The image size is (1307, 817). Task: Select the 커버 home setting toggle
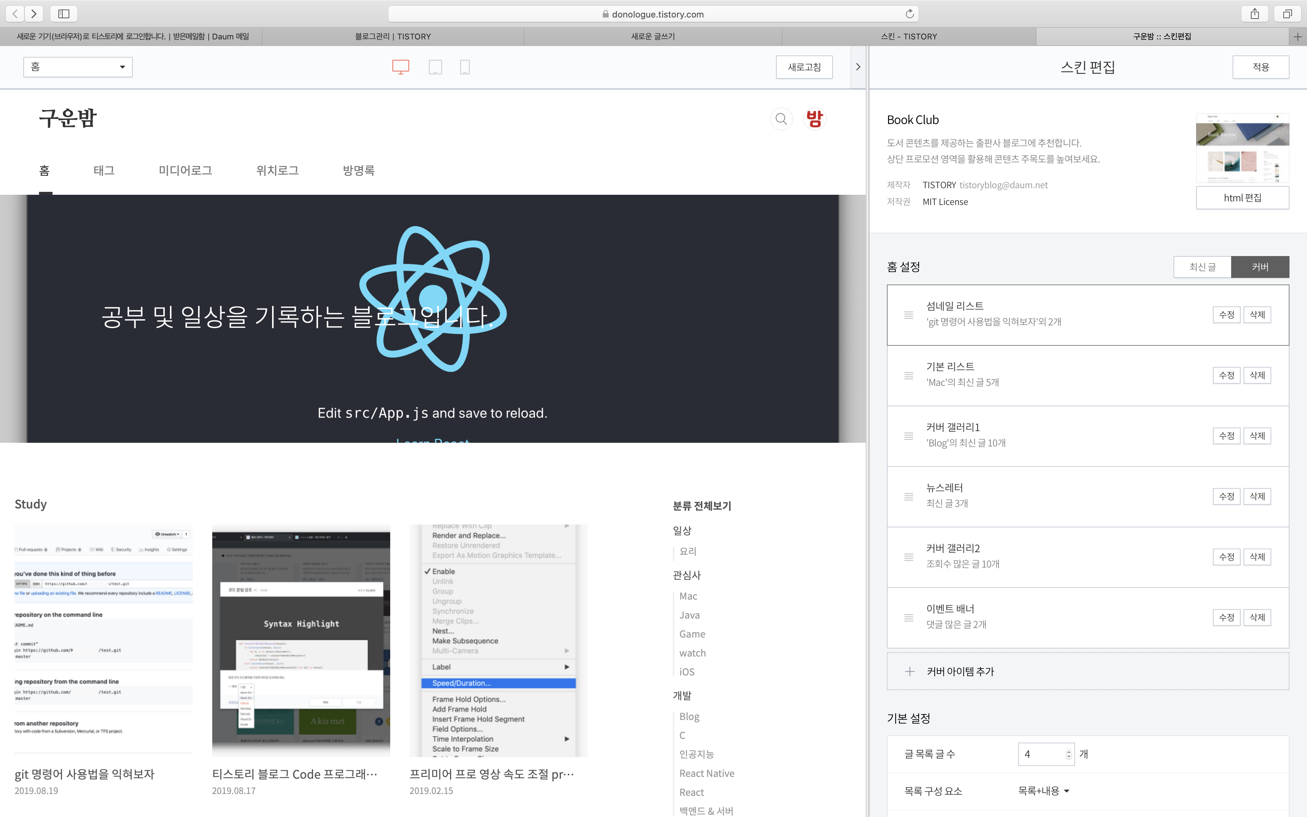click(x=1260, y=267)
